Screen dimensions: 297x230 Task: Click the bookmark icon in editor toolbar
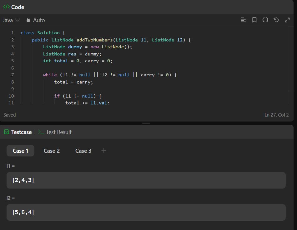(x=254, y=20)
